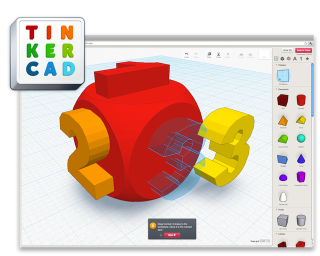This screenshot has width=320, height=256.
Task: Select the workplane grid category icon
Action: click(276, 58)
